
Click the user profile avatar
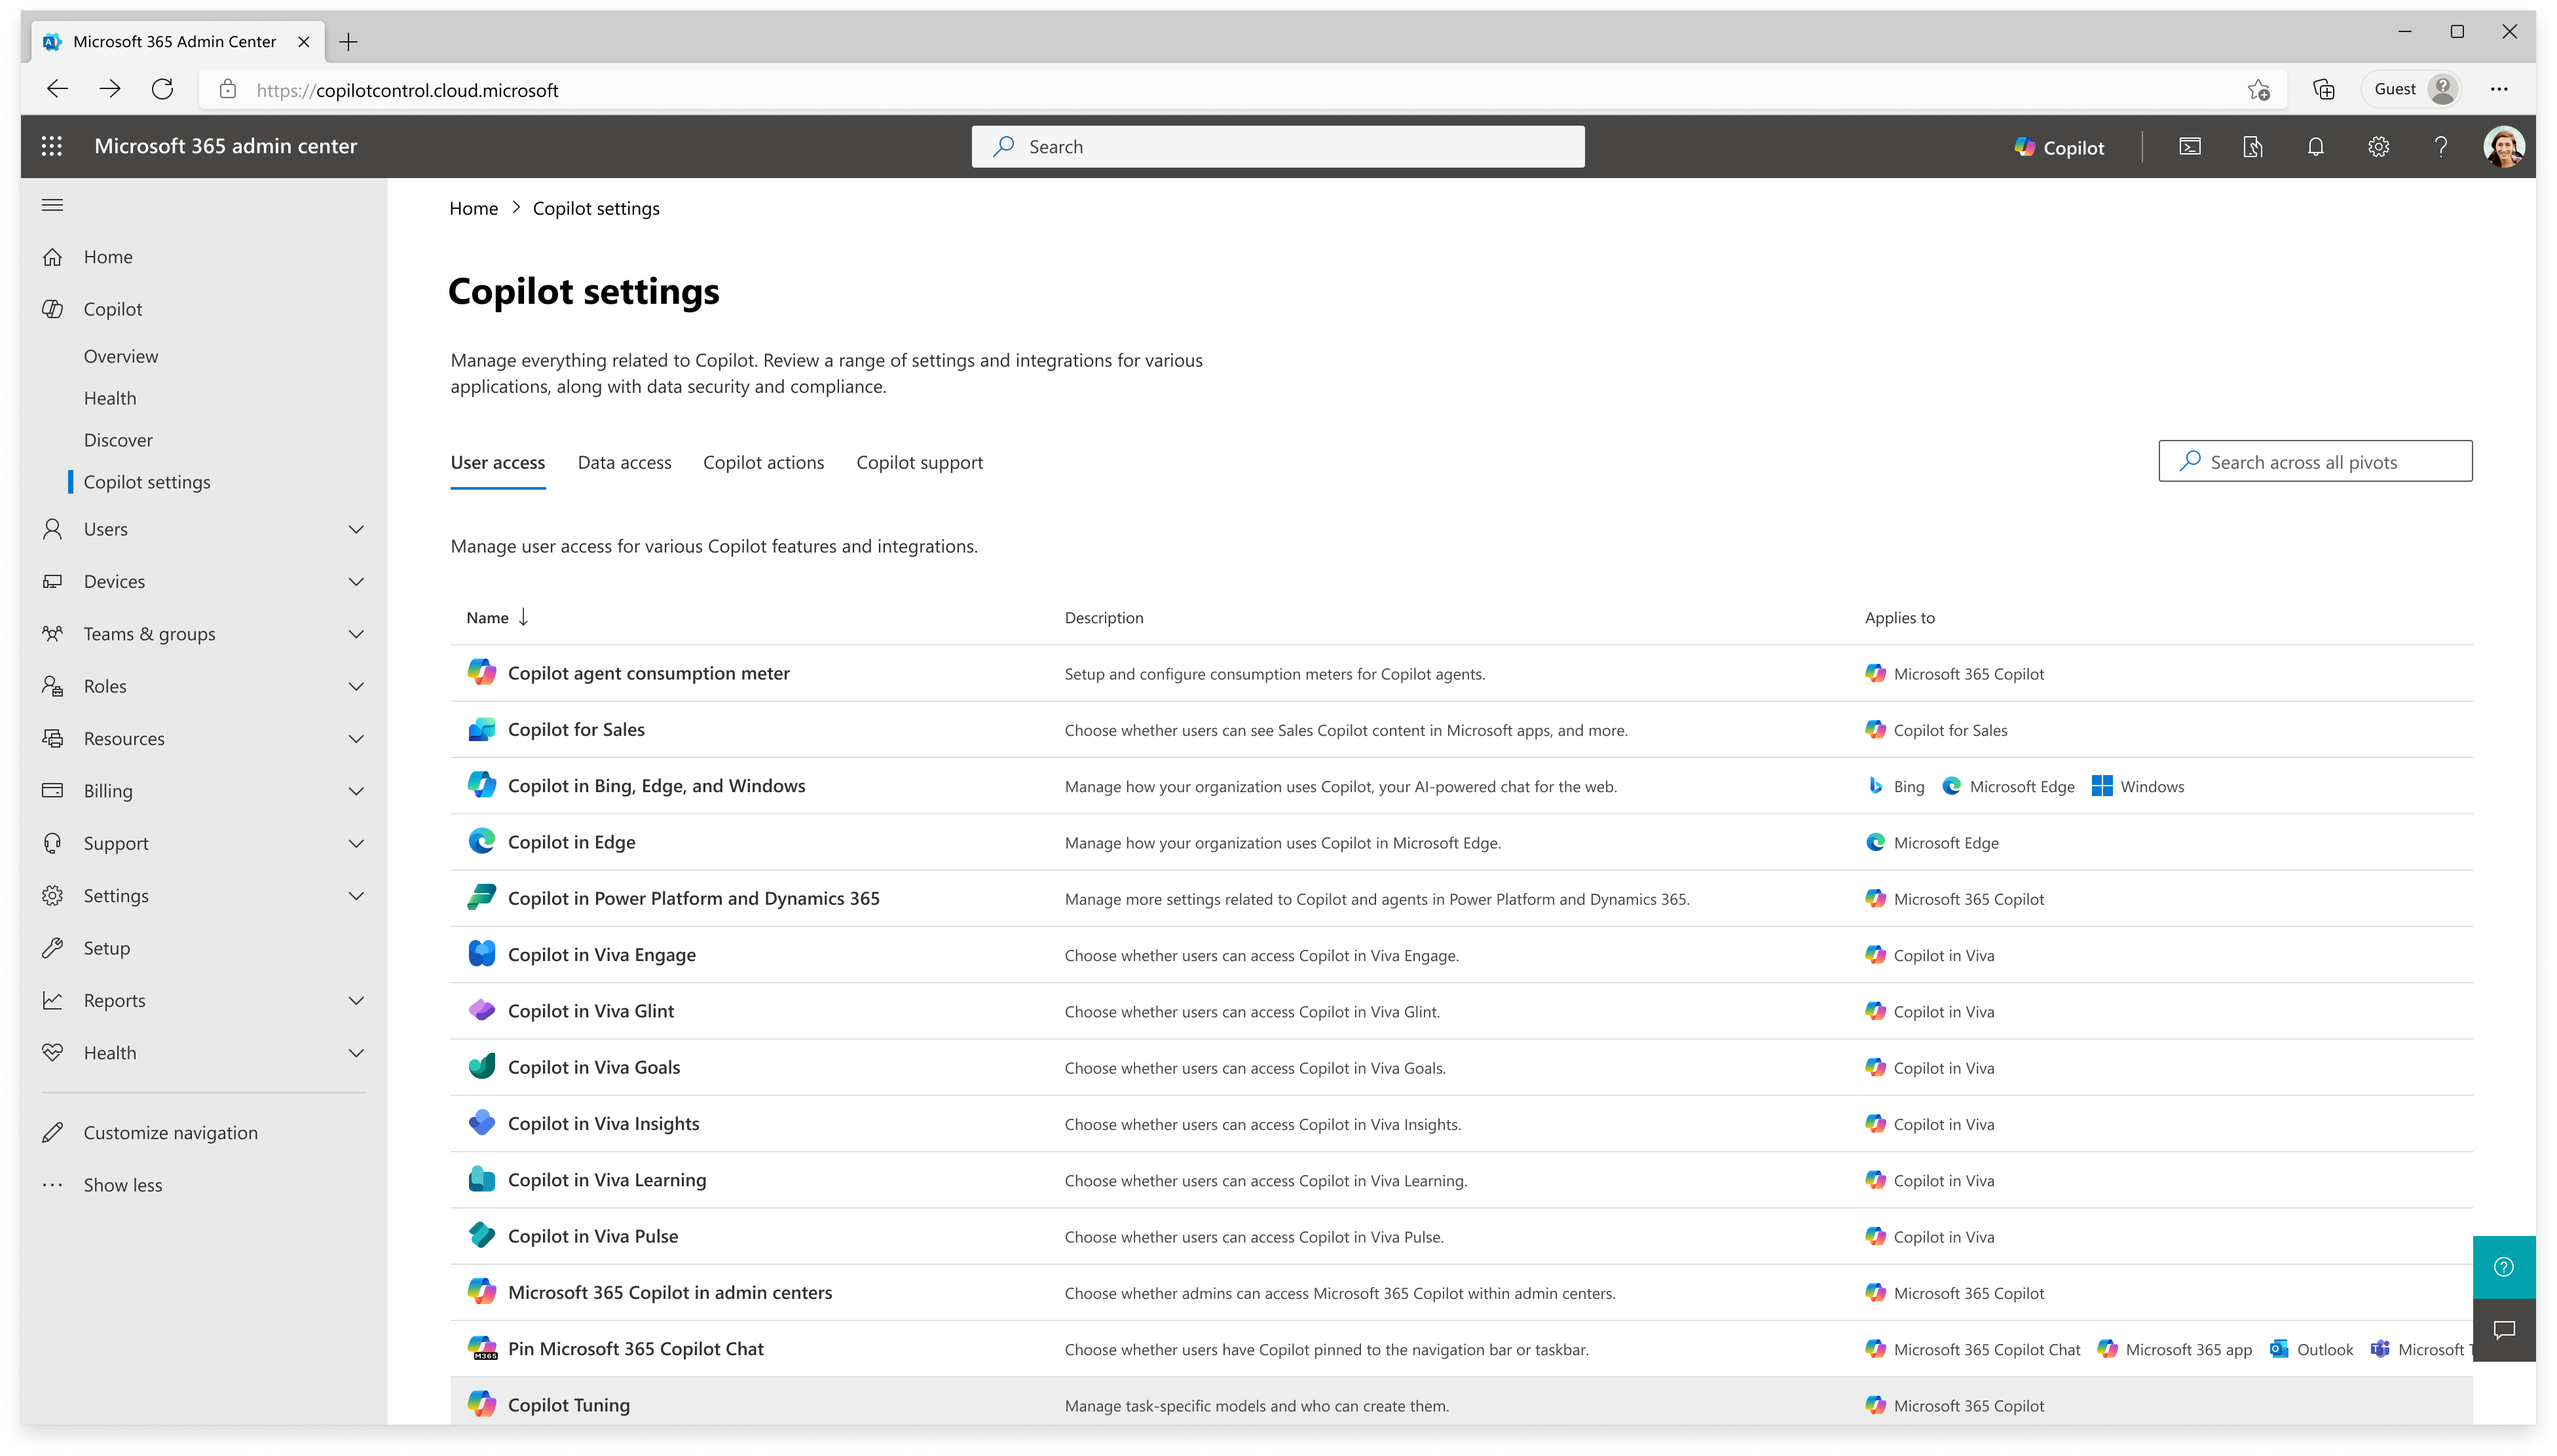2504,147
